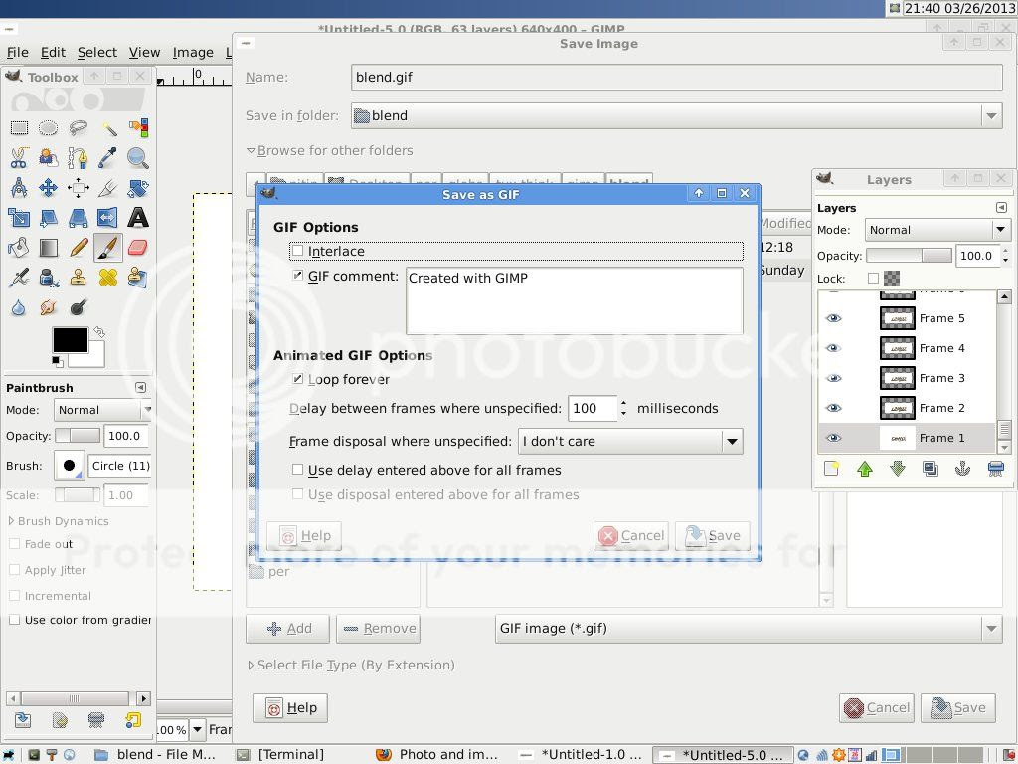Hide the Frame 3 layer
1018x764 pixels.
click(x=834, y=378)
